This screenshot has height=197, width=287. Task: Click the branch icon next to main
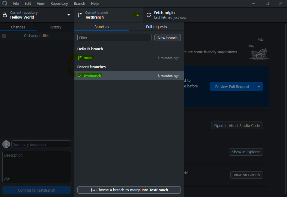tap(79, 58)
